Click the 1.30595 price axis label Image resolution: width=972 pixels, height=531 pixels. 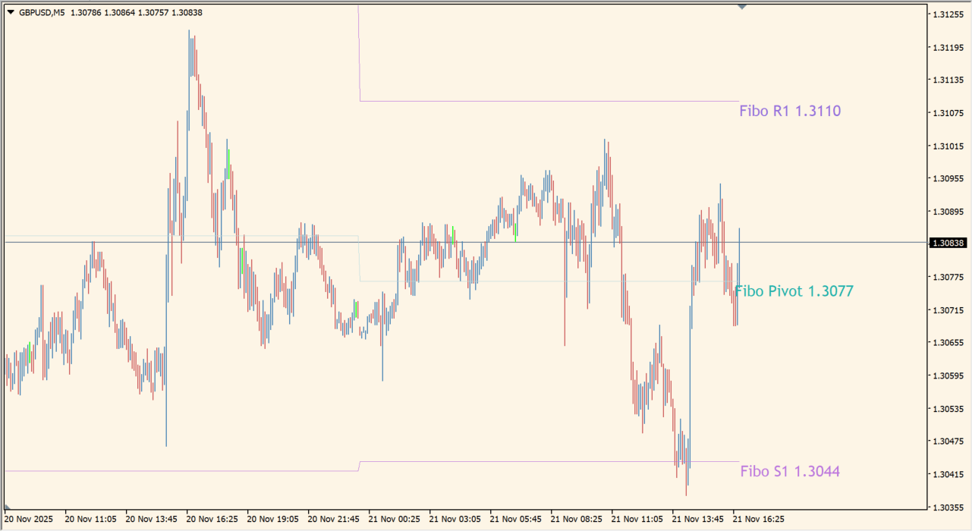coord(948,375)
